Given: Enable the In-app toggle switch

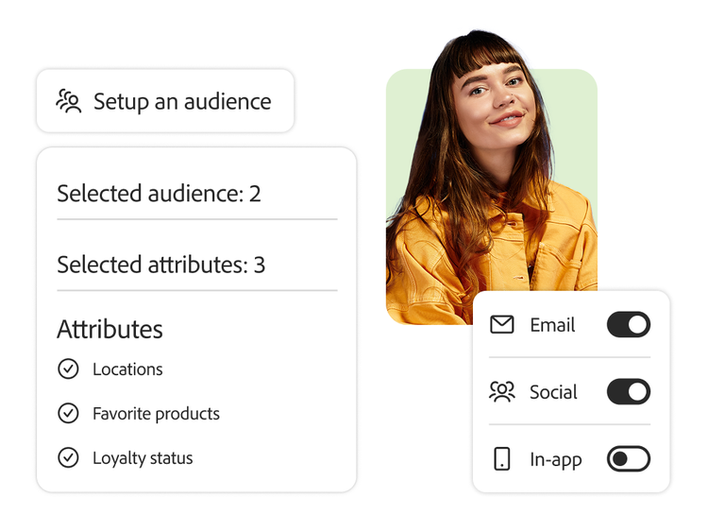Looking at the screenshot, I should click(628, 460).
